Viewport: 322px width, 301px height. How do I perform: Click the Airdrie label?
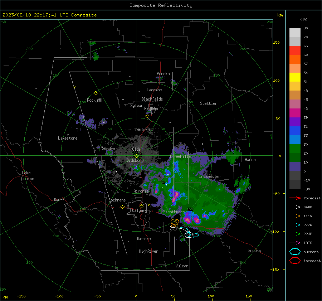pos(141,191)
